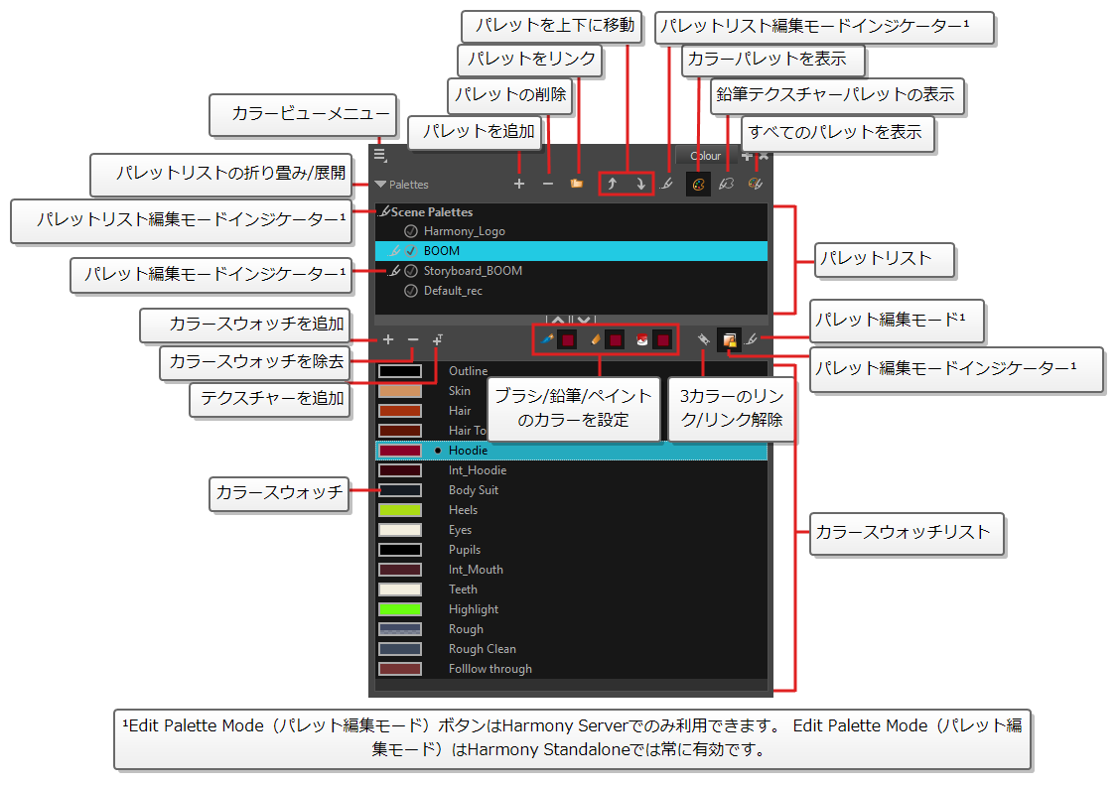This screenshot has width=1119, height=785.
Task: Click edit mode brush icon beside Storyboard_BOOM
Action: click(x=394, y=271)
